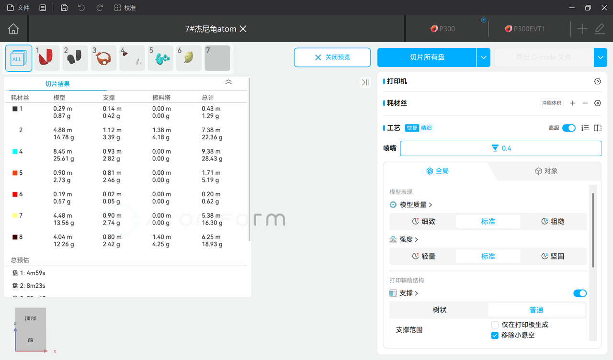Open the 喷嘴 0.4 nozzle selector
The height and width of the screenshot is (360, 613).
click(x=501, y=148)
